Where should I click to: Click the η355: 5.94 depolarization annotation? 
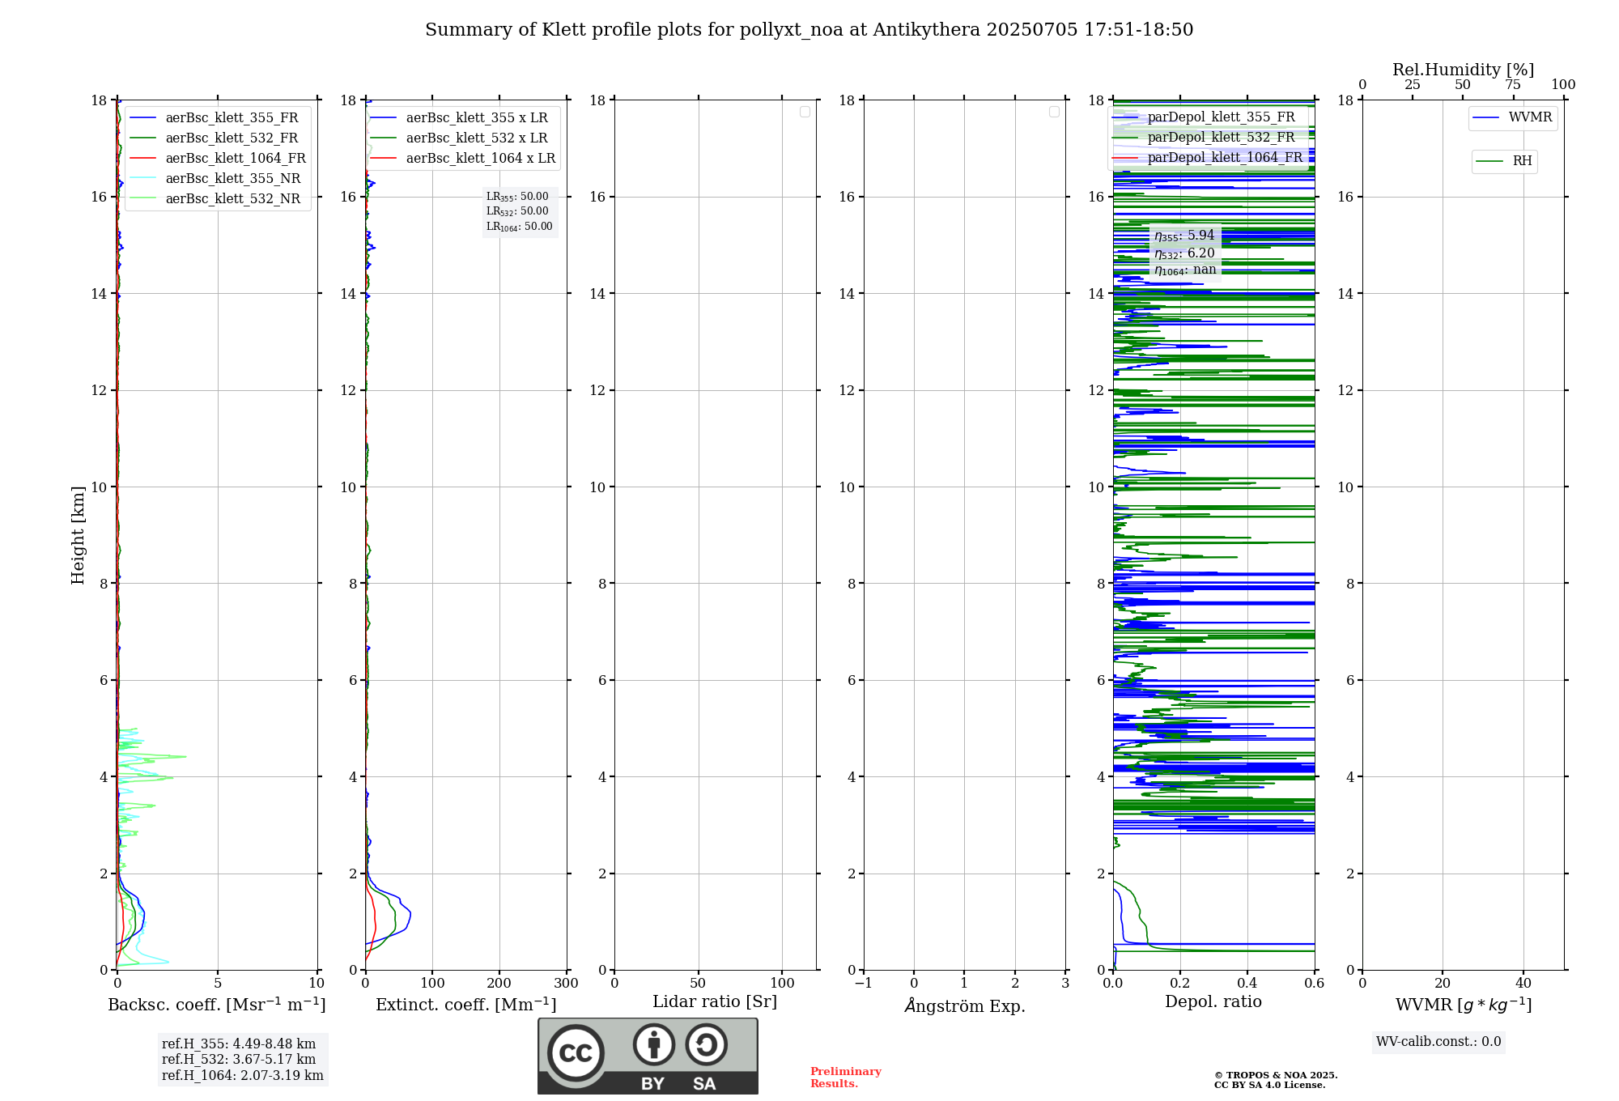click(1184, 235)
